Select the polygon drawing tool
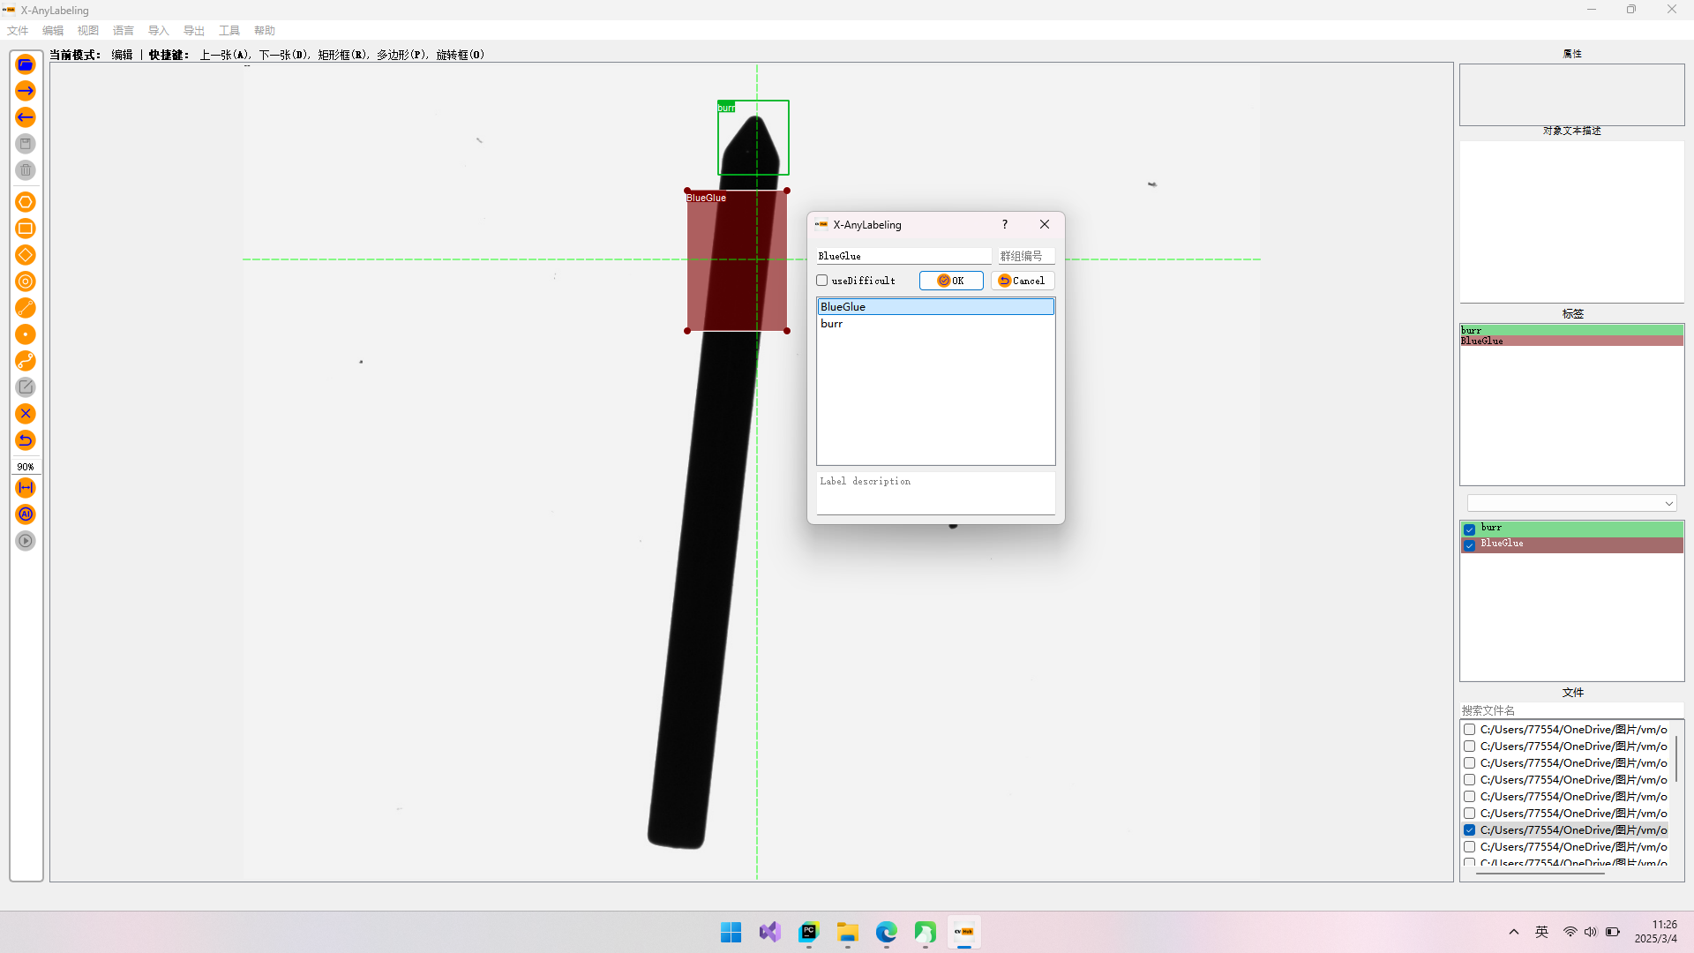The image size is (1694, 953). (x=26, y=202)
